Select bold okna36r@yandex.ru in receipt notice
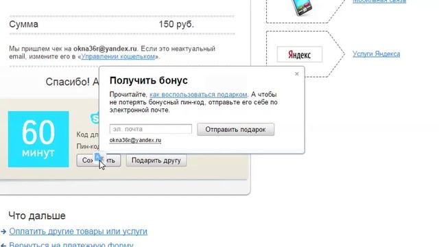Image resolution: width=439 pixels, height=247 pixels. pos(105,49)
